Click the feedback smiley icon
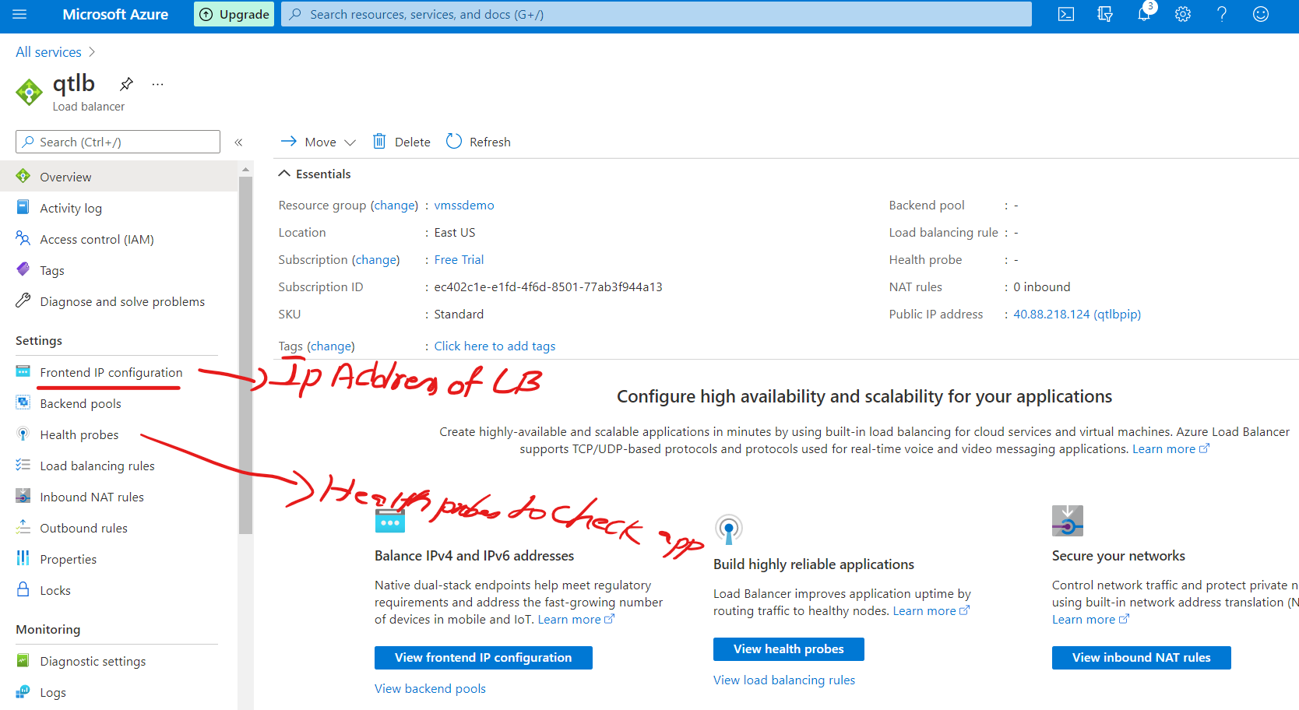Viewport: 1299px width, 710px height. [x=1261, y=14]
